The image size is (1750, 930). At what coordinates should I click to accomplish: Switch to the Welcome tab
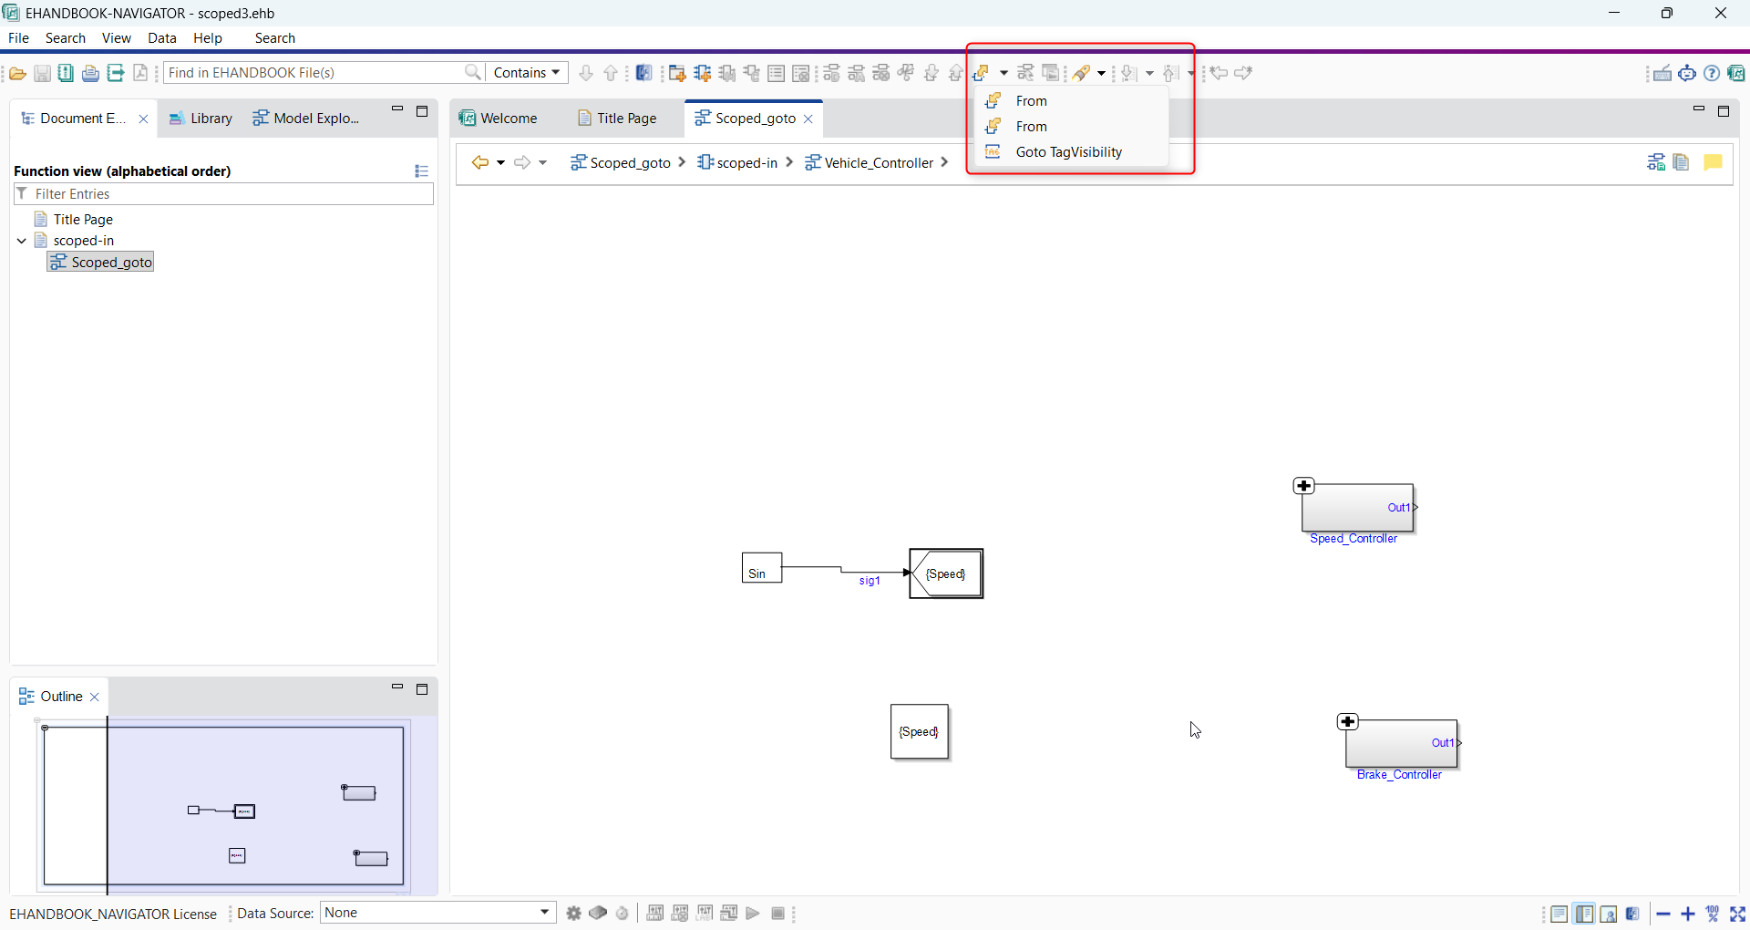point(499,118)
